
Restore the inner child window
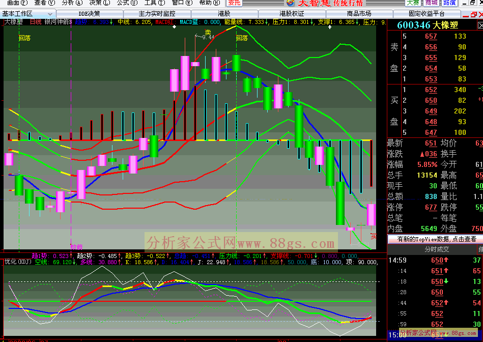click(474, 14)
